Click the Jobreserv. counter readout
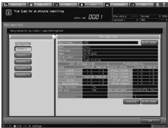Viewport: 168px width, 128px height. (125, 20)
